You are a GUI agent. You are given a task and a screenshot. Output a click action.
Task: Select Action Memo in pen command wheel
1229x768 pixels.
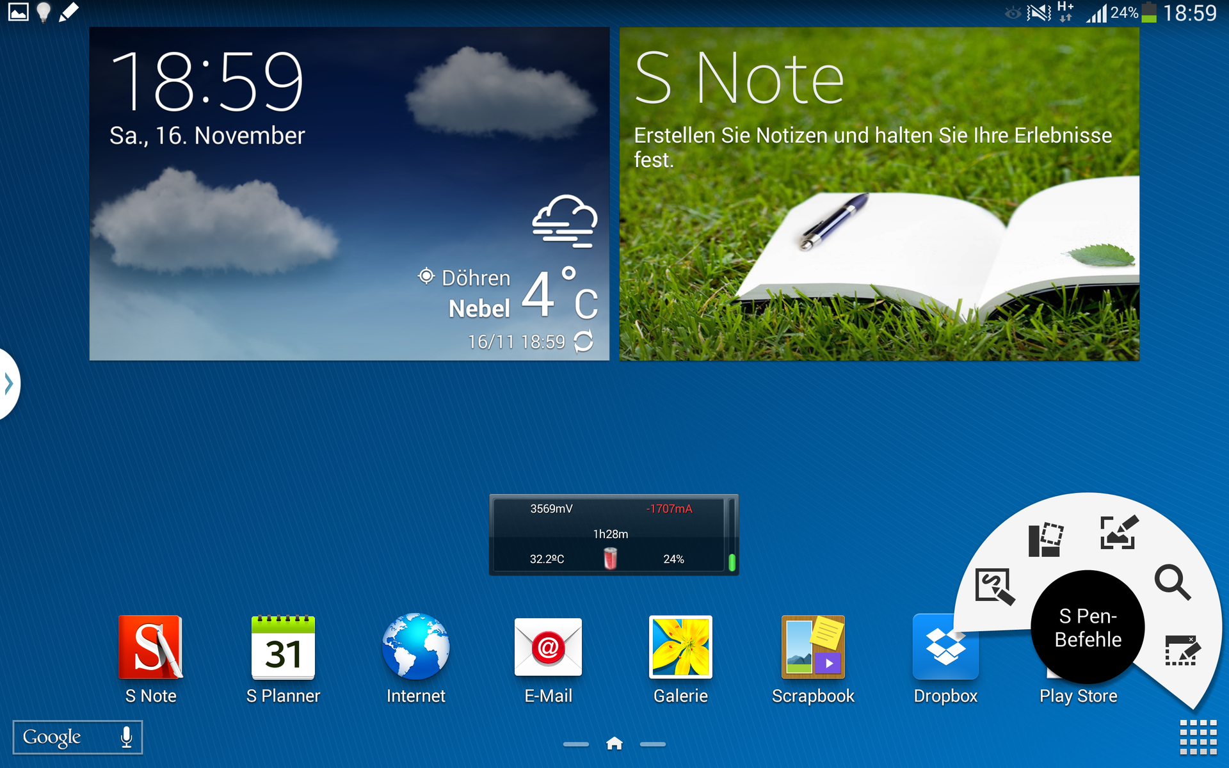(x=994, y=586)
